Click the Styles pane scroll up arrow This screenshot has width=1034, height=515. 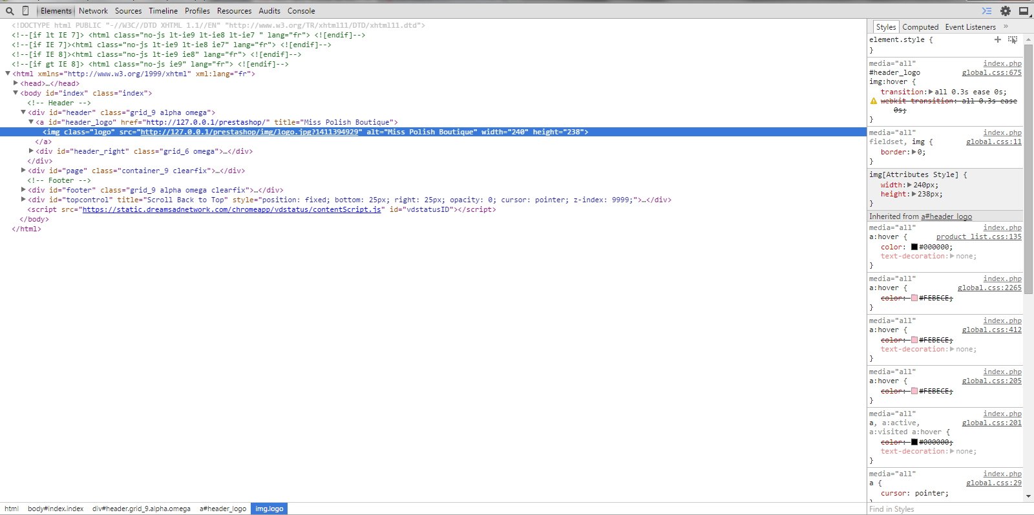tap(1028, 39)
